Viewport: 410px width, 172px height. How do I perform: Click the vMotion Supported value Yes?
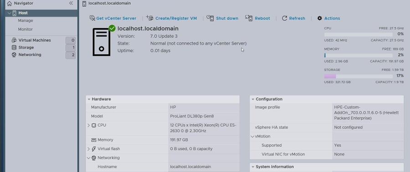pyautogui.click(x=338, y=145)
